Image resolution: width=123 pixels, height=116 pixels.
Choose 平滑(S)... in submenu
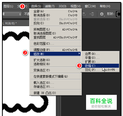point(100,58)
